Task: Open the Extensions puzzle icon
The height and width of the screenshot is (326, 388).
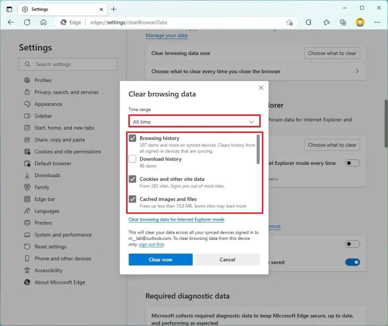Action: click(x=308, y=22)
